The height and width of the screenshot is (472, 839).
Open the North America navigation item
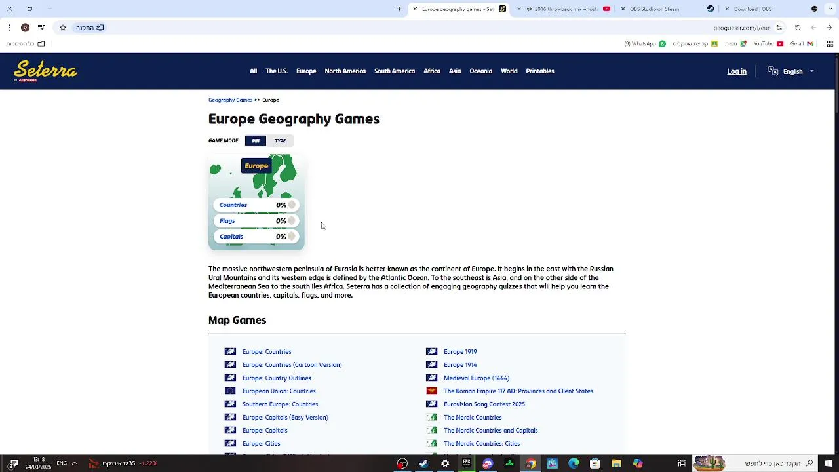point(345,71)
